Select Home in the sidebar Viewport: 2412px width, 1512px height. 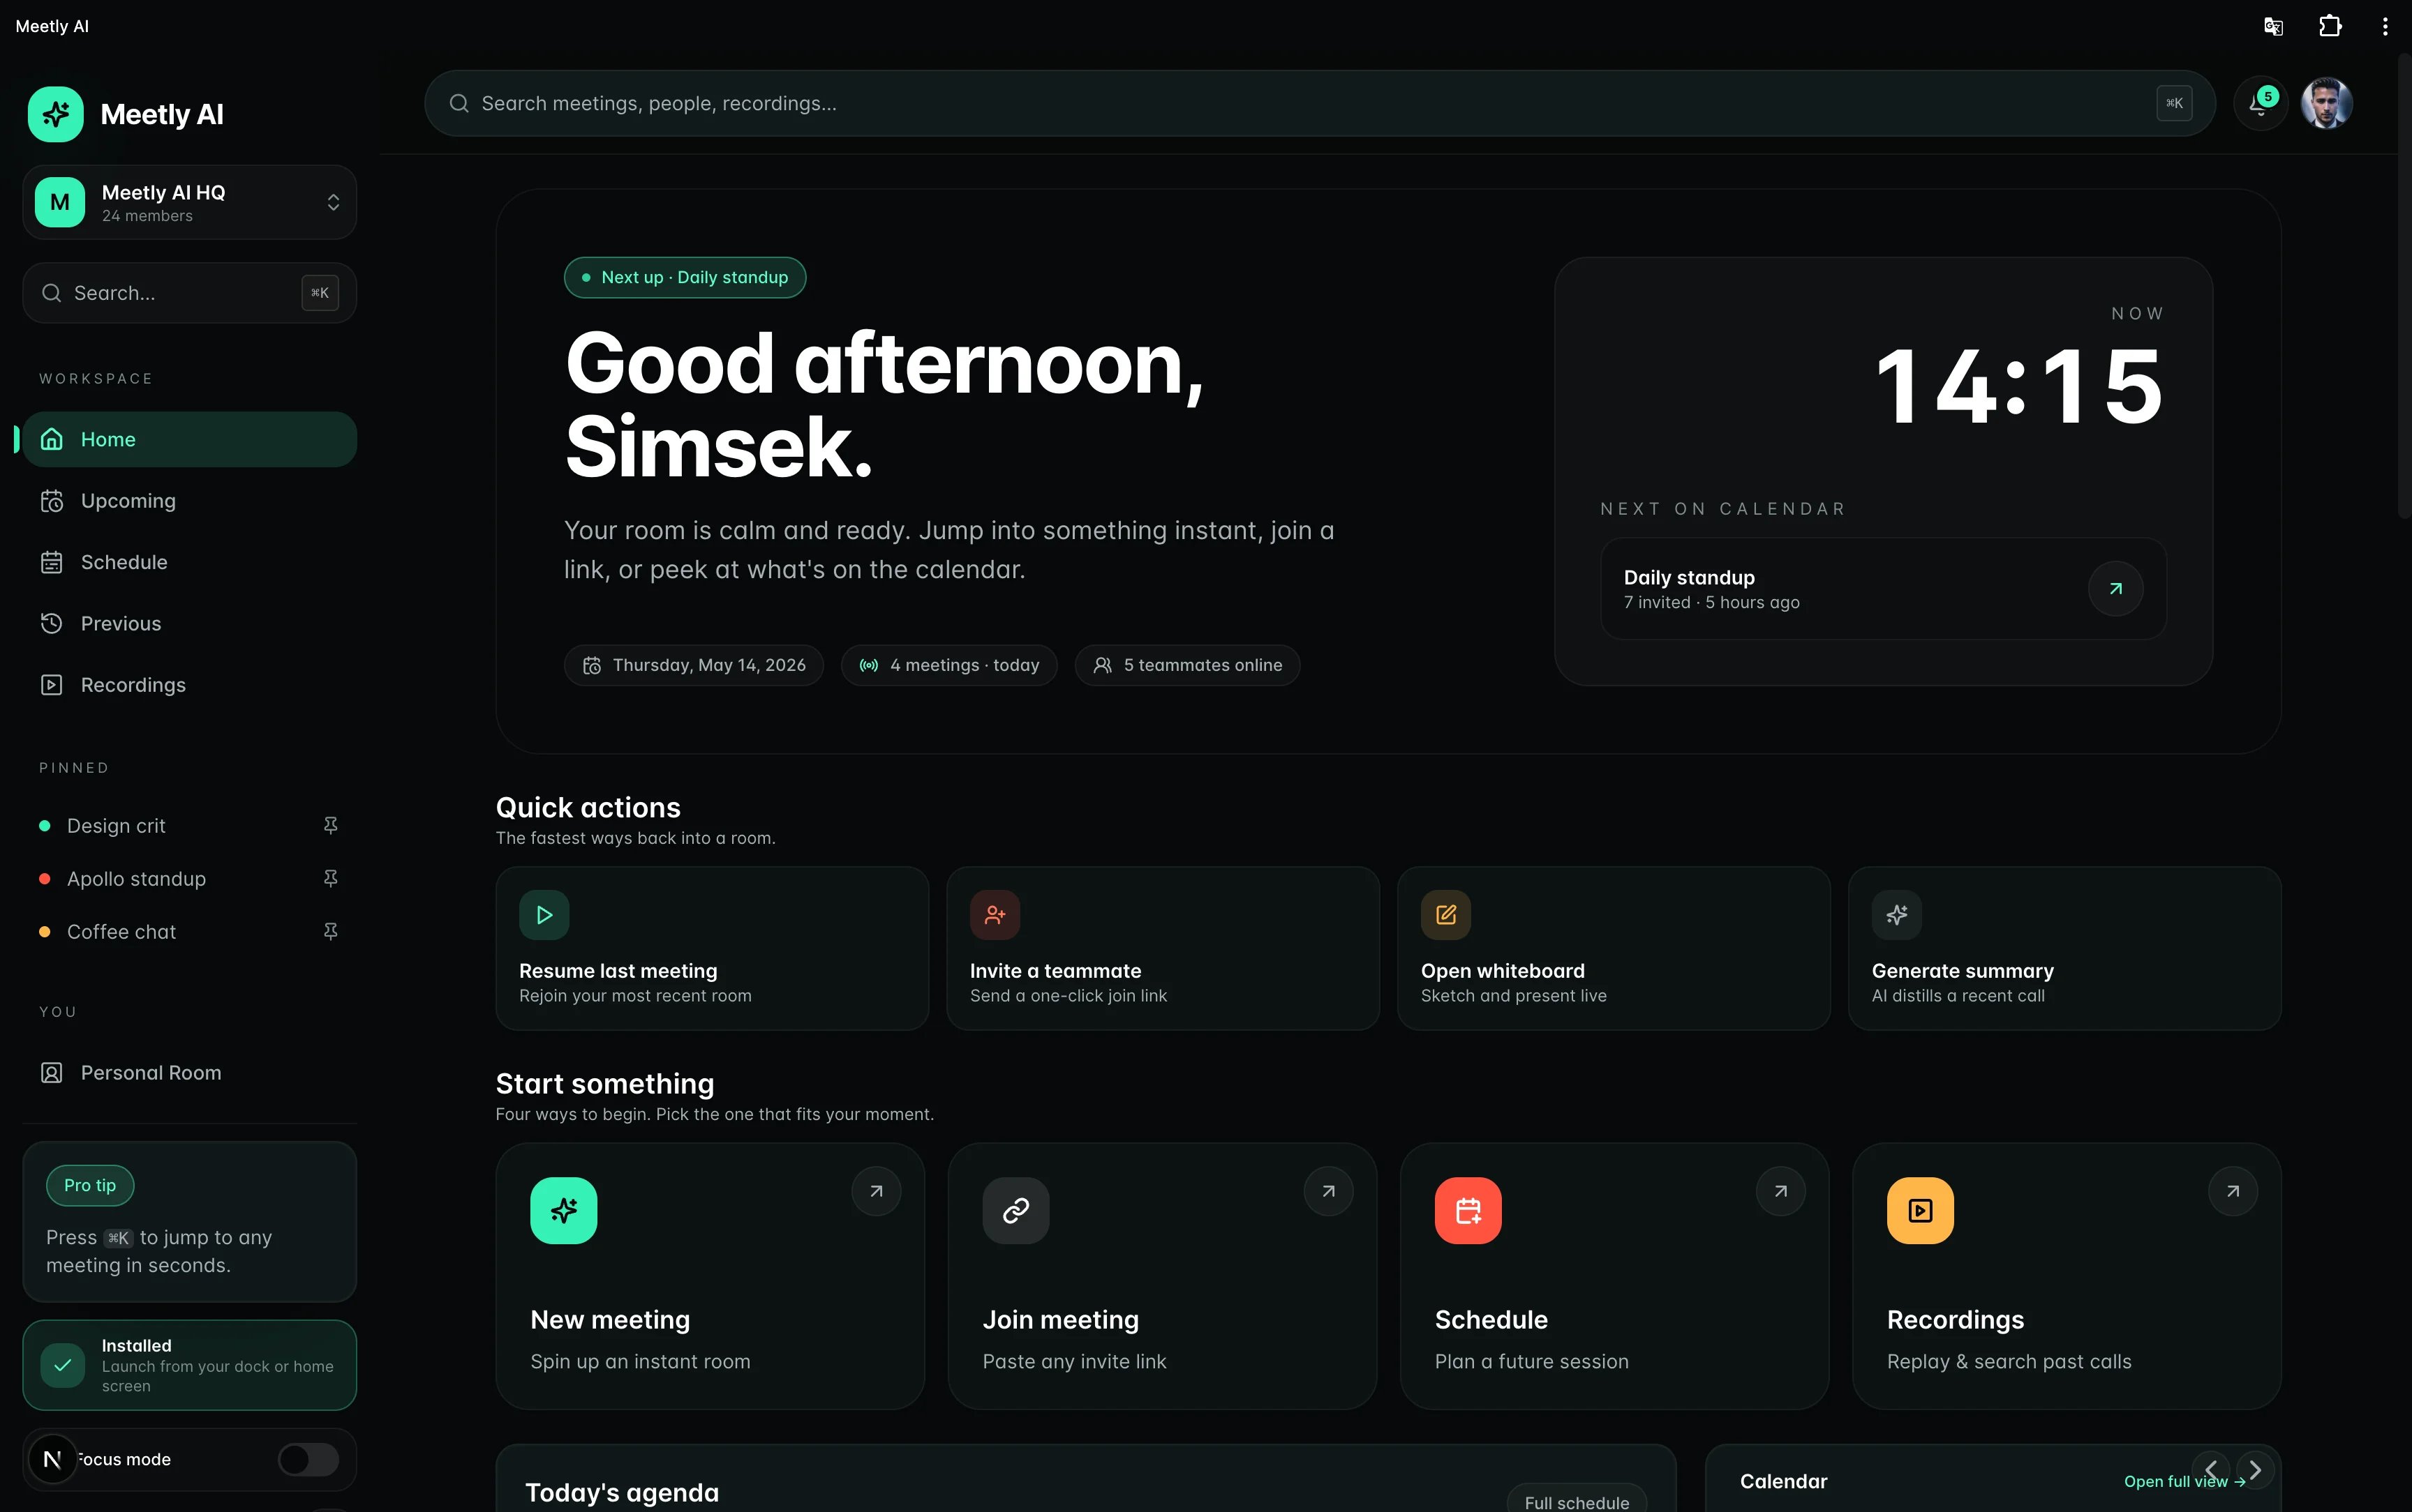click(x=190, y=439)
